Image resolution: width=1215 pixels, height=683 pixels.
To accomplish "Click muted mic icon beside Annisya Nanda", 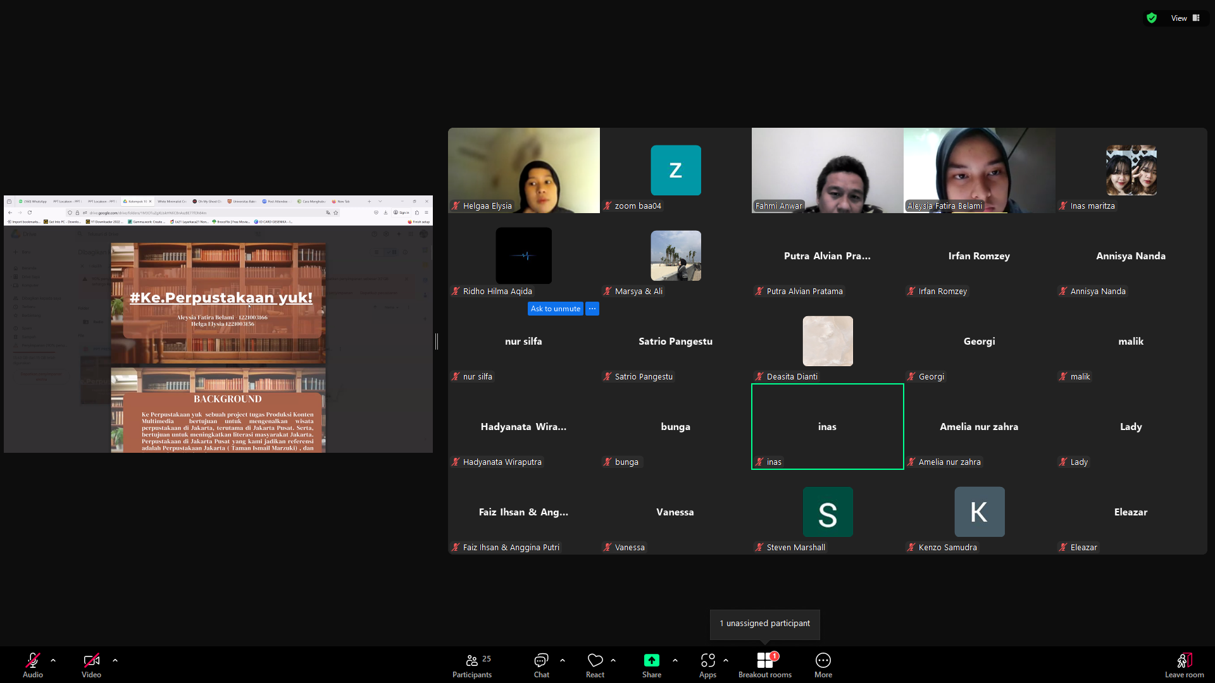I will point(1063,291).
